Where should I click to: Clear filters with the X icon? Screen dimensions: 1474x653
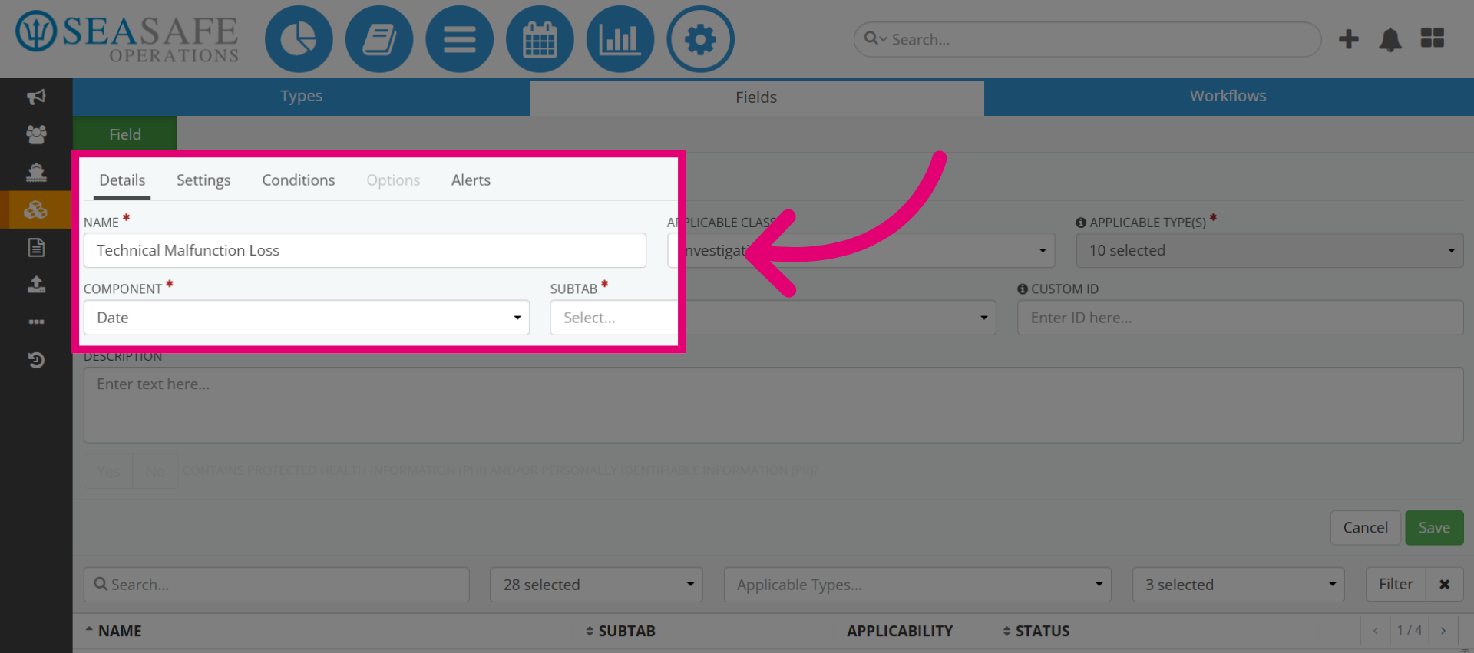(1445, 585)
